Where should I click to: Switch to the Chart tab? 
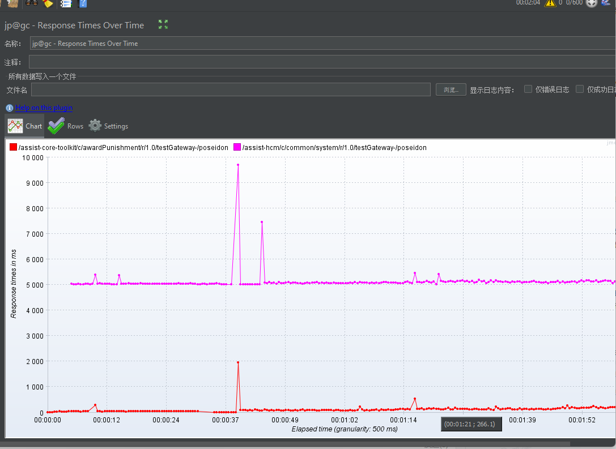pyautogui.click(x=25, y=126)
